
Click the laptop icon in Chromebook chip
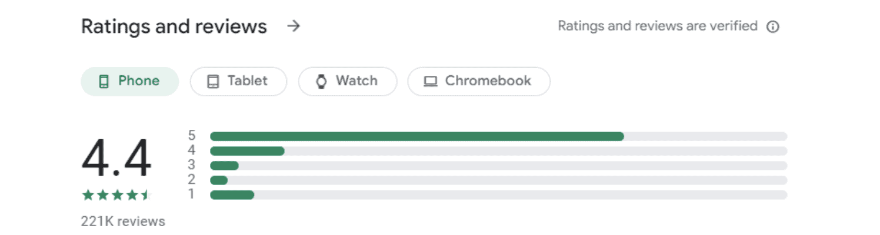431,82
